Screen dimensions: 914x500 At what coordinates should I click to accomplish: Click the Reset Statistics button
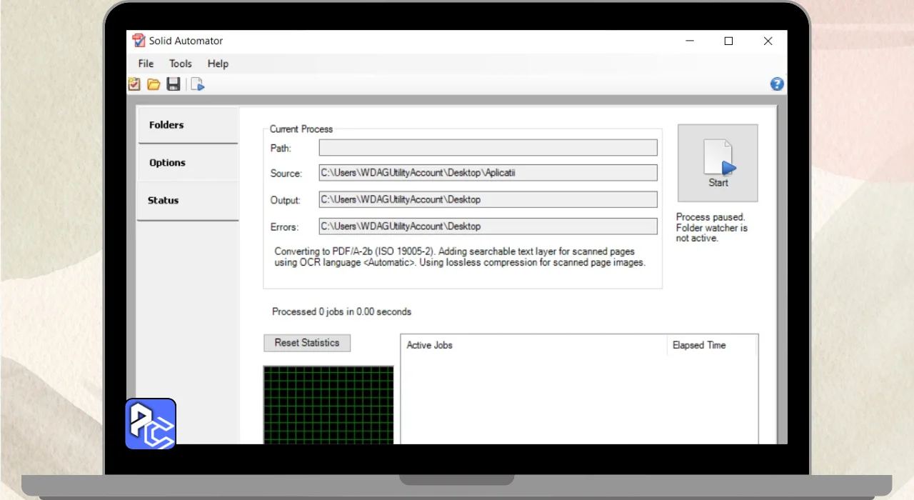click(307, 343)
